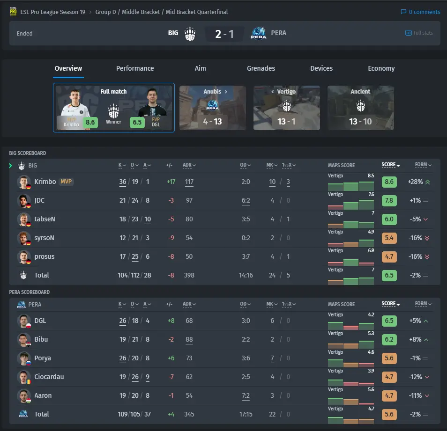Click Krimbo's maps score bar chart
The width and height of the screenshot is (447, 431).
[350, 186]
